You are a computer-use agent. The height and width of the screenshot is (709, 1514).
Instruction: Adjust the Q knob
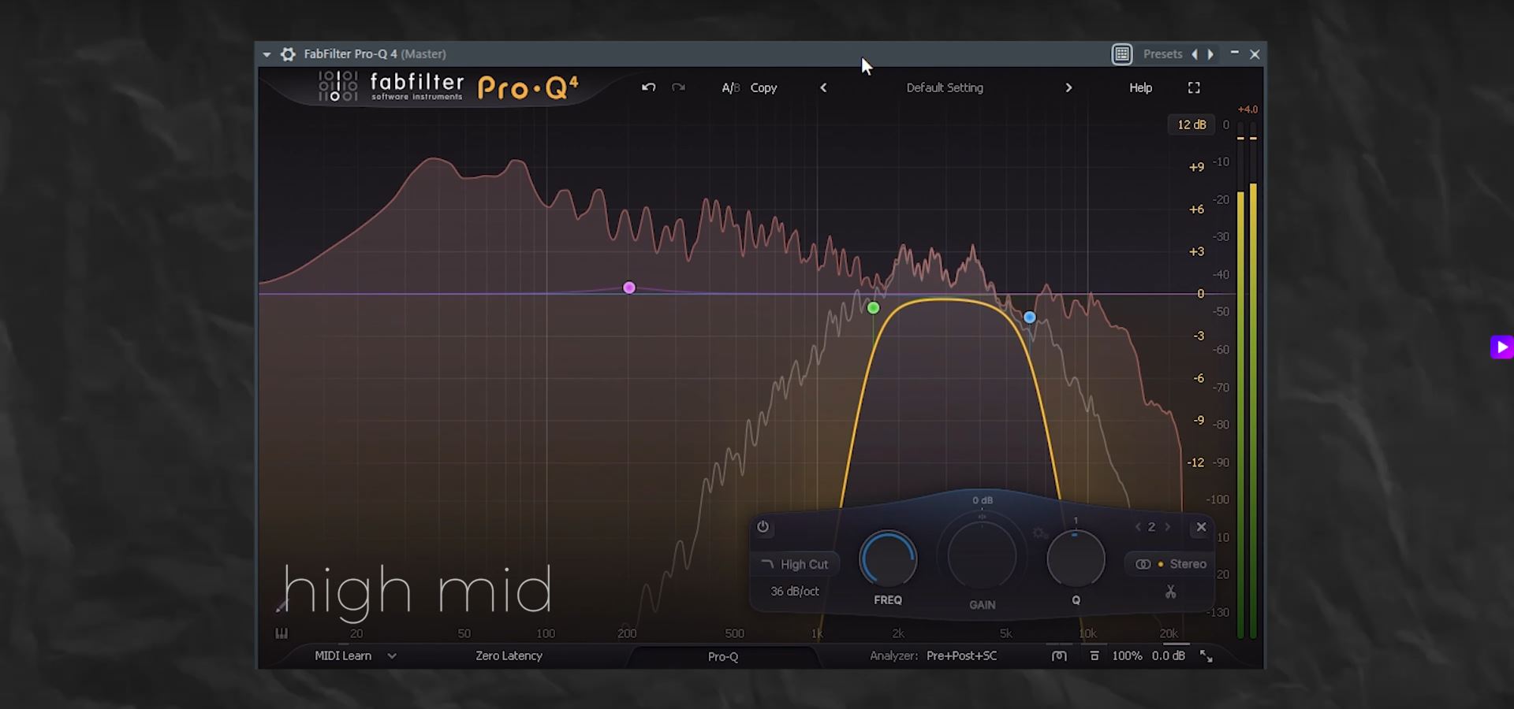click(1076, 559)
